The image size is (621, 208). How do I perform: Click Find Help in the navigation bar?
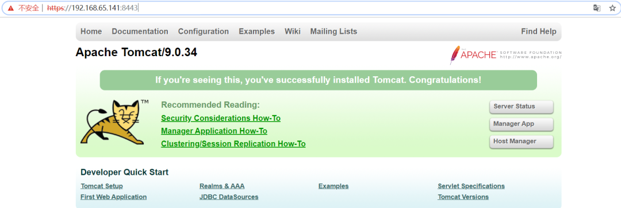(x=539, y=32)
